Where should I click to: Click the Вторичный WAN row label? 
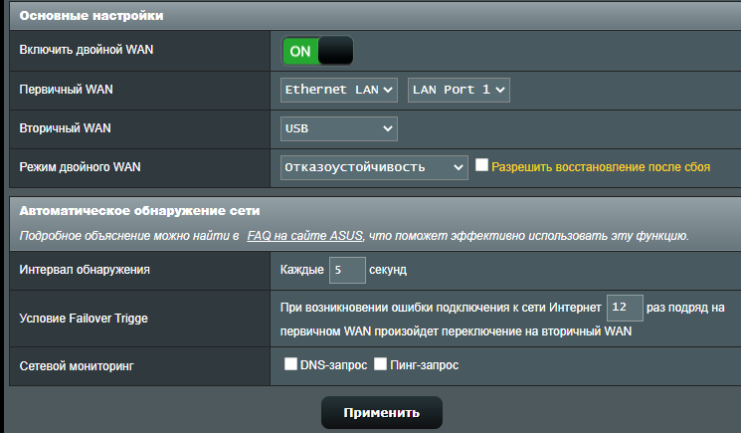click(66, 128)
